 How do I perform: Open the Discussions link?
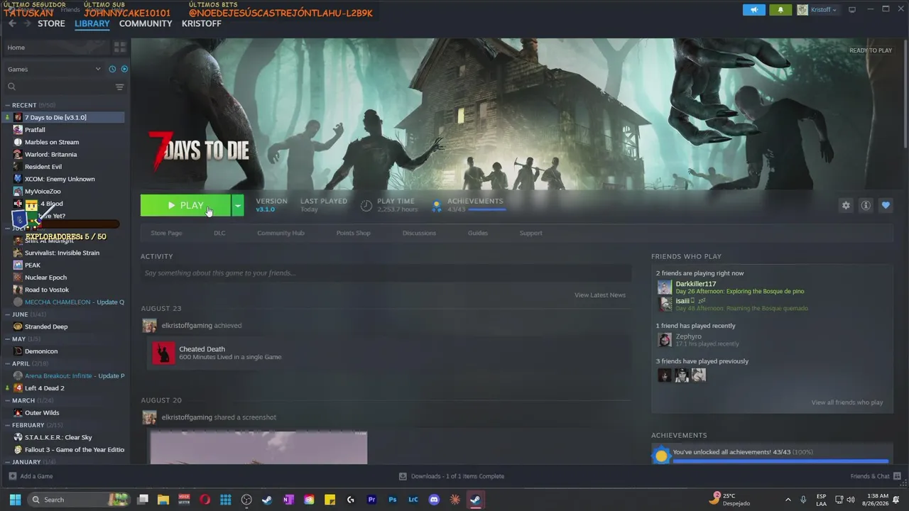tap(419, 233)
